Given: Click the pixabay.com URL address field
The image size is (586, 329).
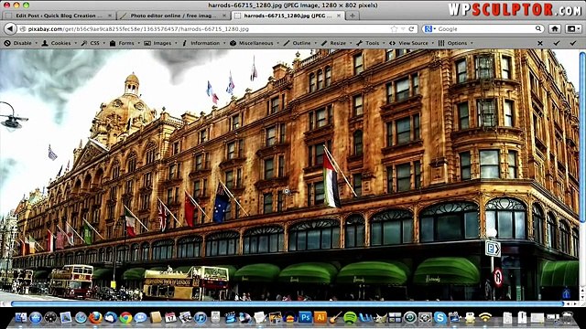Looking at the screenshot, I should [x=218, y=28].
